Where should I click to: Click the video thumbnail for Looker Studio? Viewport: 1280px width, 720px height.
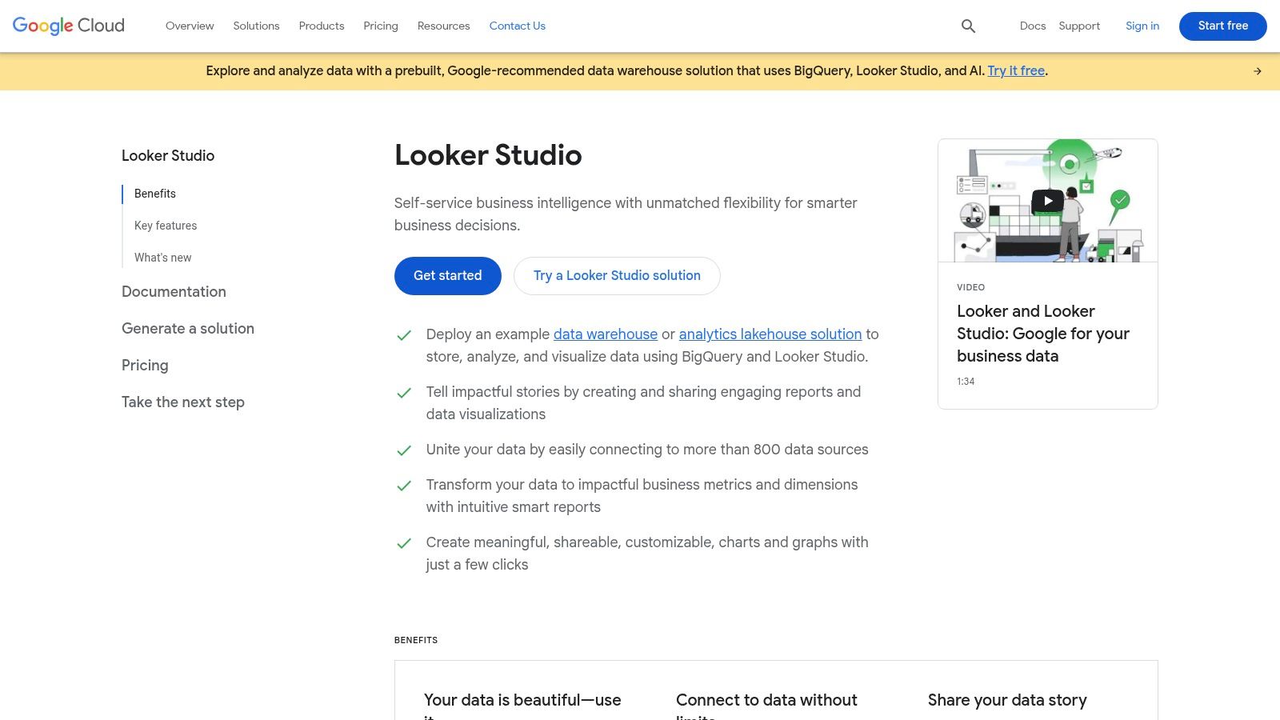1048,200
